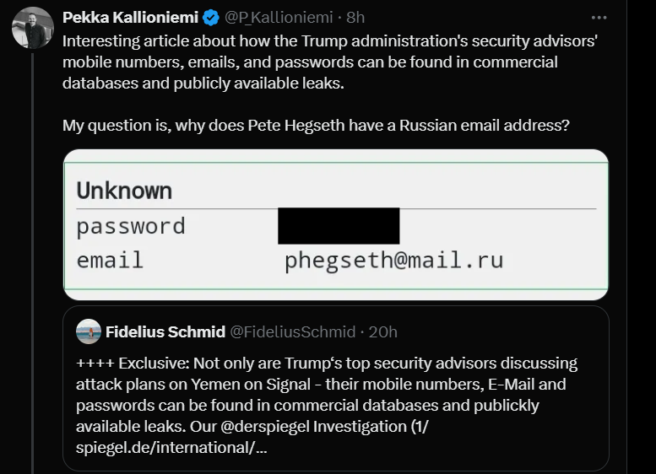Click the blue verified badge
Screen dimensions: 656x474
pos(211,18)
